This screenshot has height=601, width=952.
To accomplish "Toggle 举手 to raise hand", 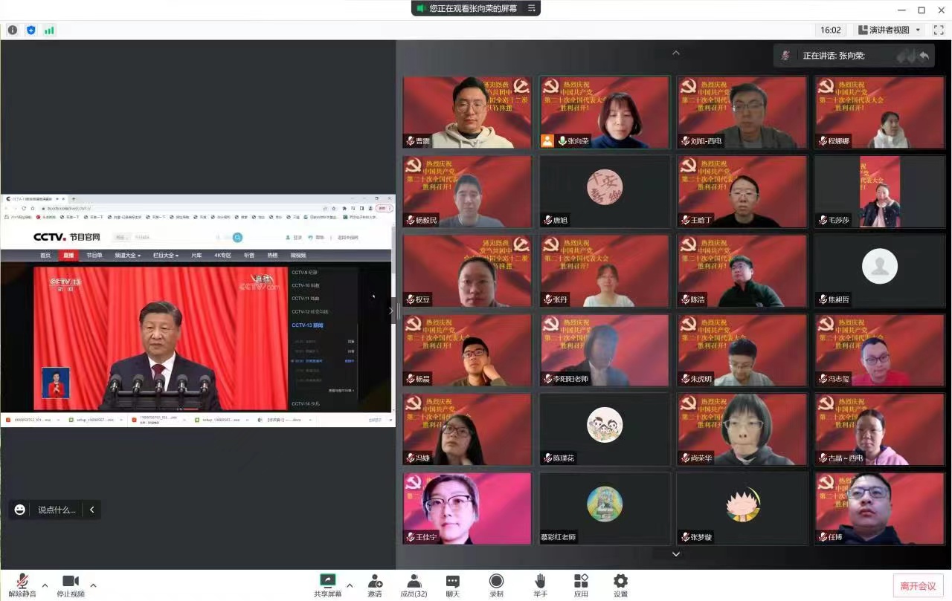I will [540, 585].
